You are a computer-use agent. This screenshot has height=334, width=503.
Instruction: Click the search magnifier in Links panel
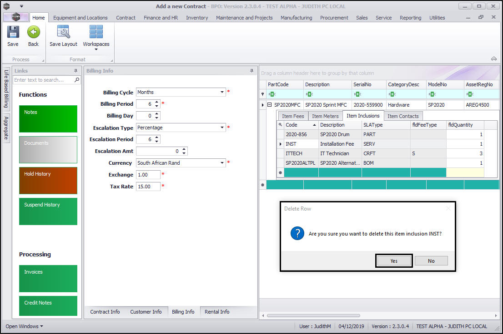click(77, 80)
